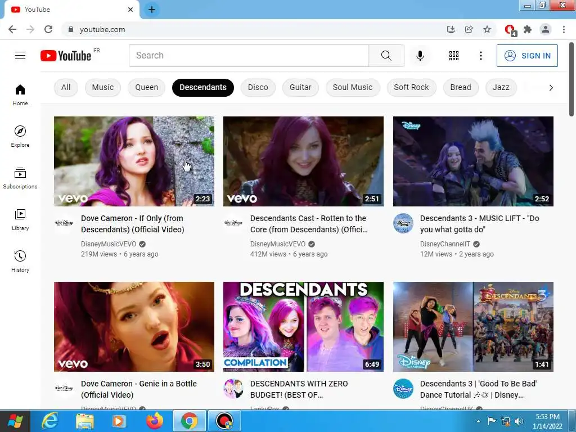Select the Jazz category chip

click(501, 87)
